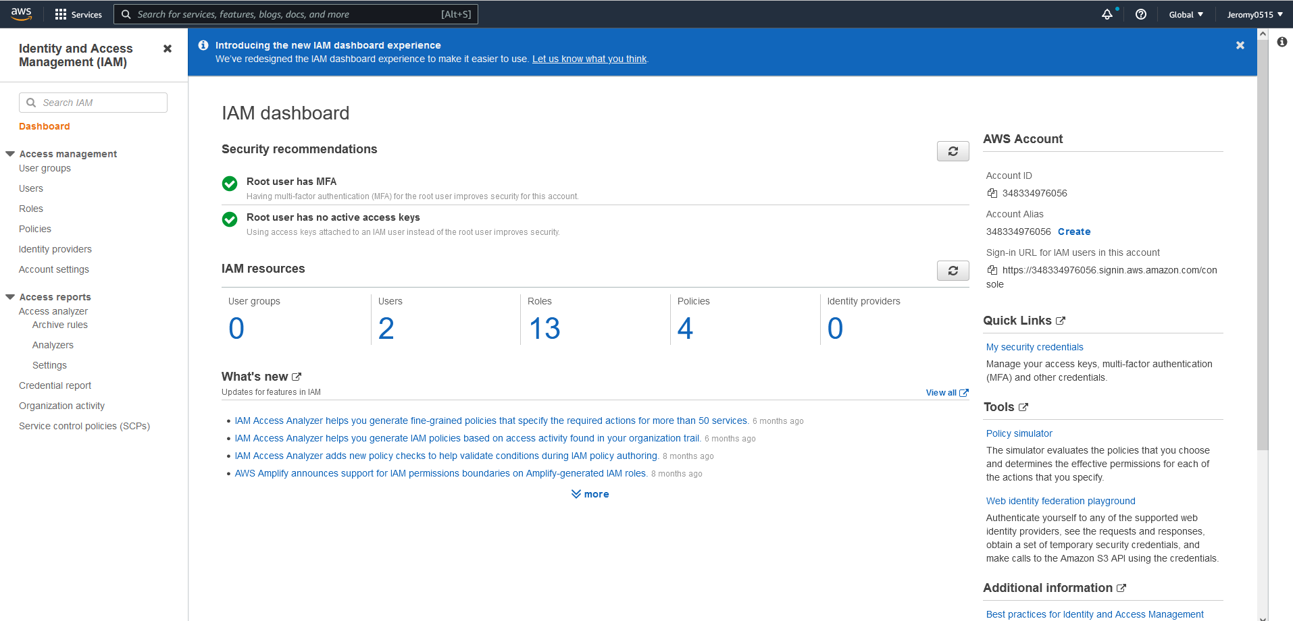Open Roles in sidebar
The width and height of the screenshot is (1293, 621).
(x=31, y=209)
